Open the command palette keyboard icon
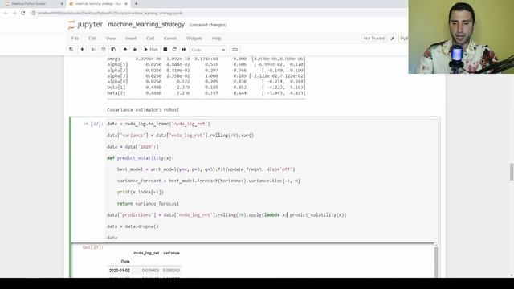This screenshot has width=514, height=289. [x=235, y=50]
